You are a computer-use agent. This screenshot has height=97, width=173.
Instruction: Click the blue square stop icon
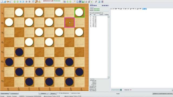(x=21, y=2)
